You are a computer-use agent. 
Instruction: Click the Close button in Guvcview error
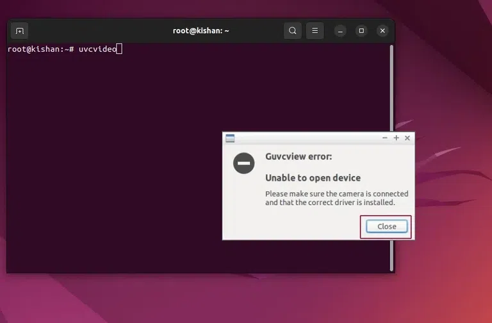(x=386, y=226)
